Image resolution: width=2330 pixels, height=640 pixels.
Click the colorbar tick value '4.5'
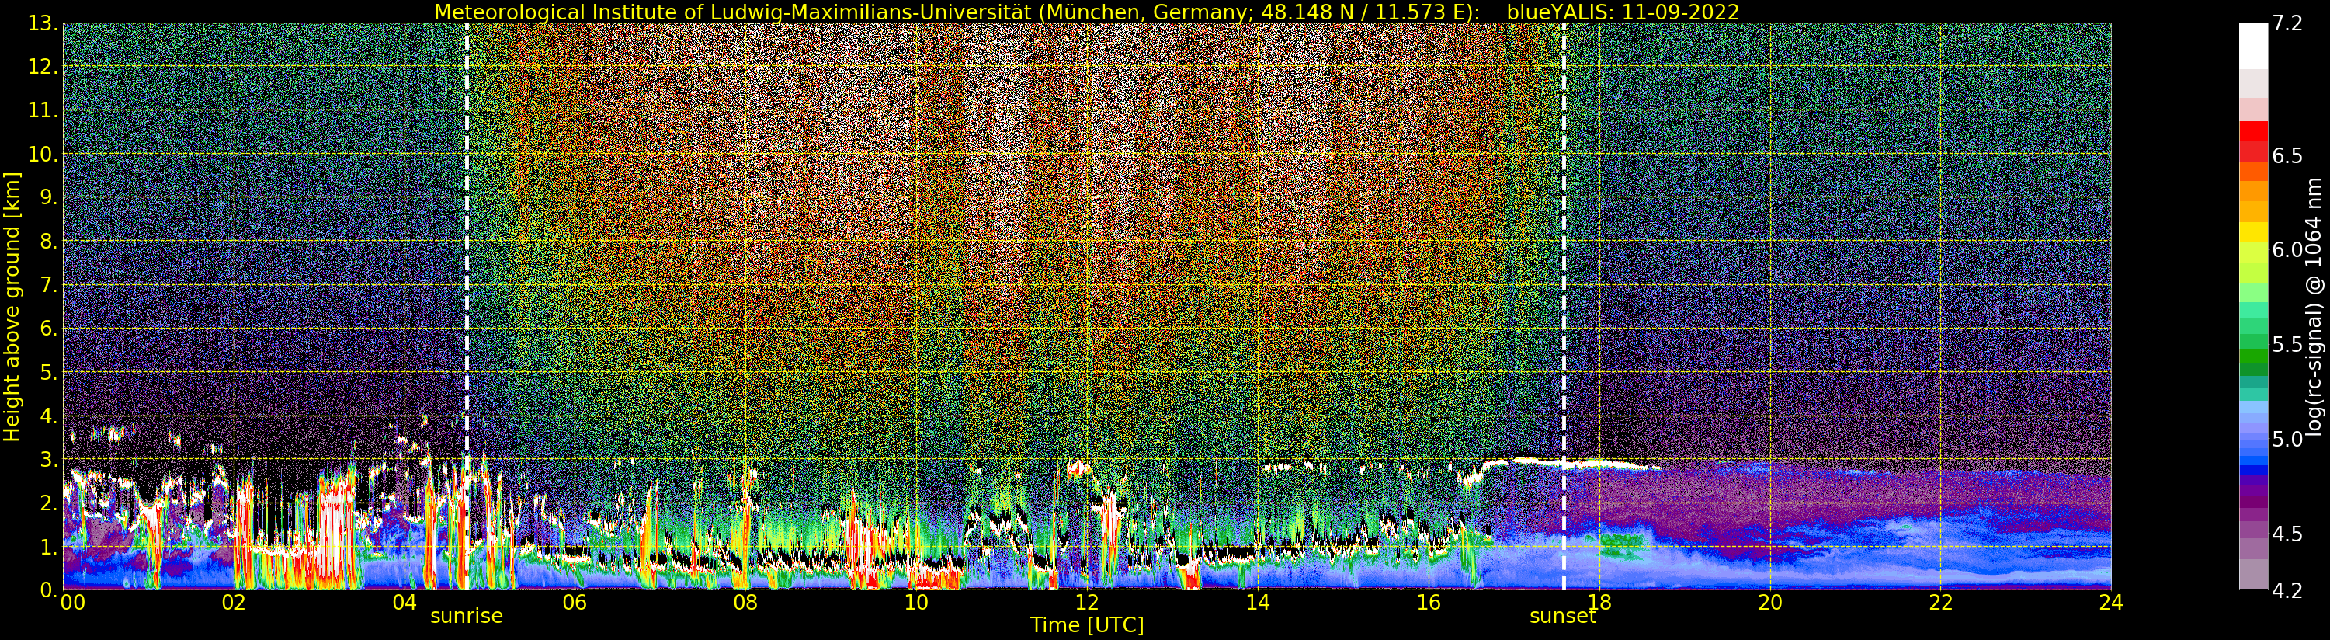[2287, 534]
